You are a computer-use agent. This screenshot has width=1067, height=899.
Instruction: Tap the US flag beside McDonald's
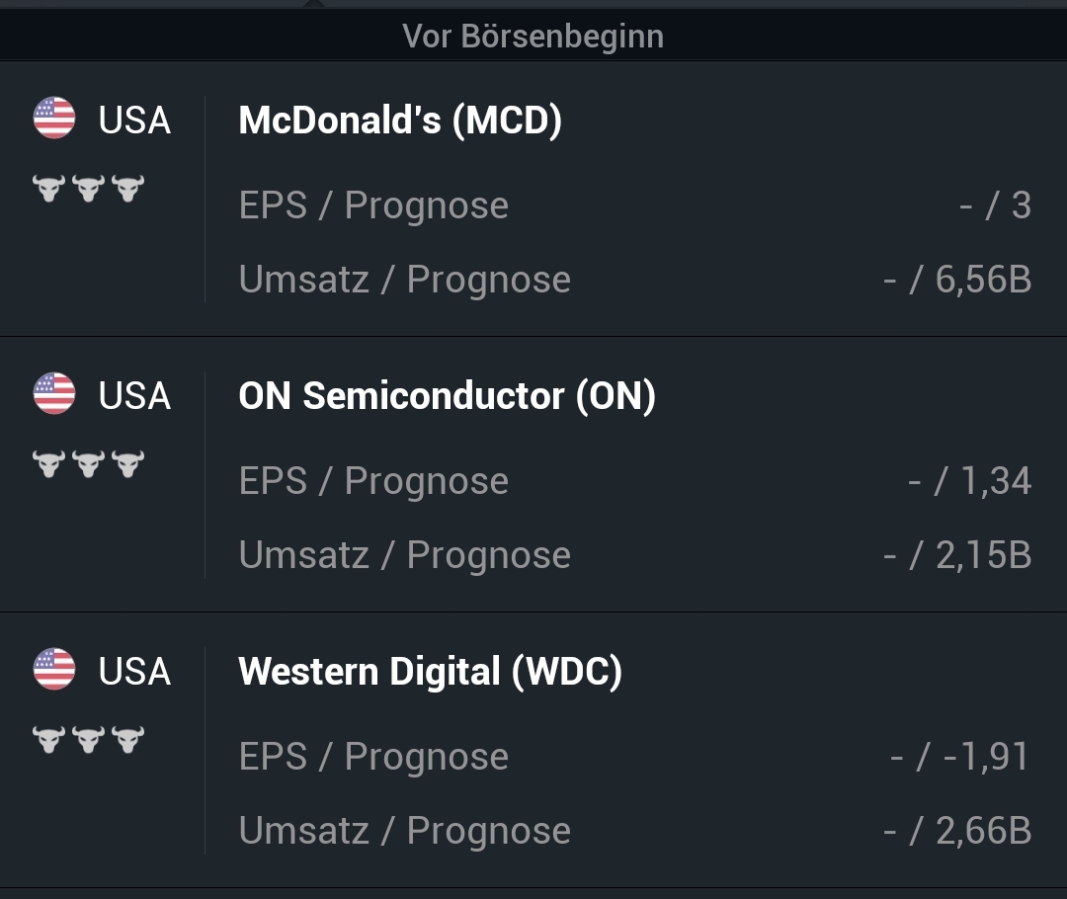54,119
